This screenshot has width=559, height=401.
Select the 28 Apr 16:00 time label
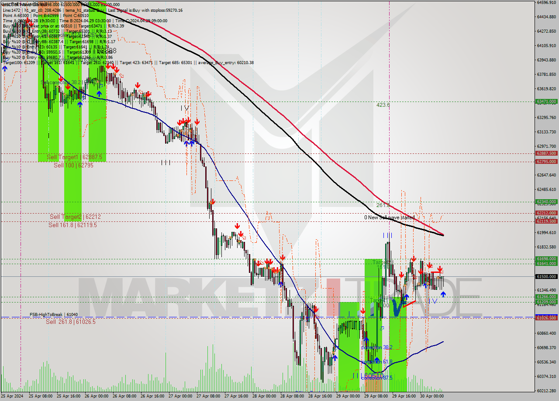(319, 396)
